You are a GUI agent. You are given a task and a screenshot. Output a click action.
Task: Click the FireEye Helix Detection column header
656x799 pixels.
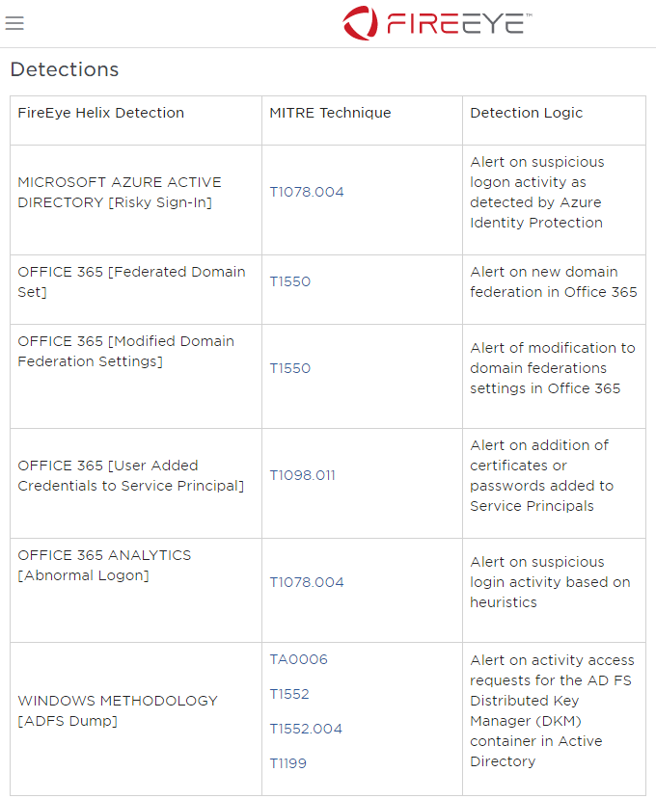point(101,113)
